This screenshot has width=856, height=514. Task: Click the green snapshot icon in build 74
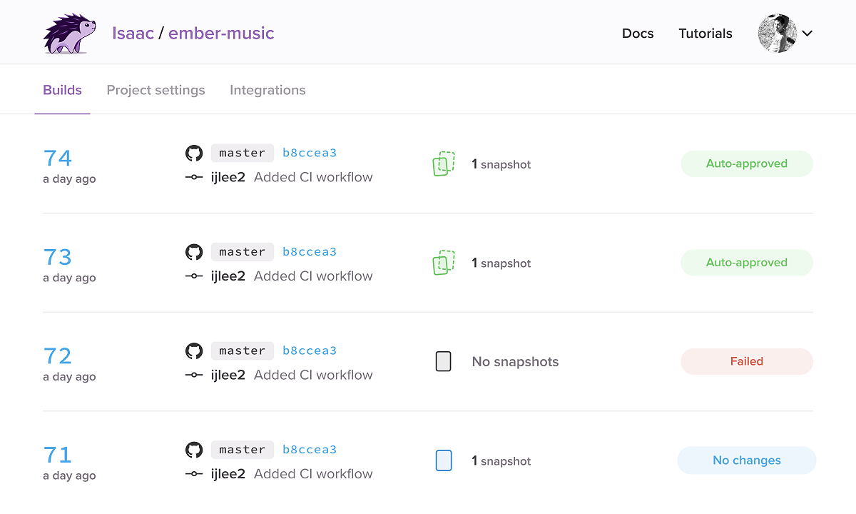pos(444,163)
